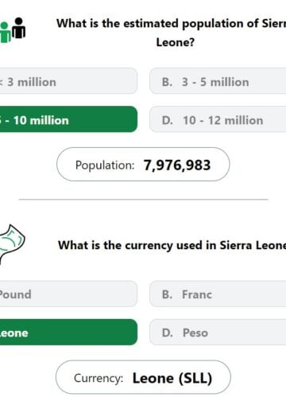Click the Population: 7,976,983 result pill

pyautogui.click(x=143, y=165)
